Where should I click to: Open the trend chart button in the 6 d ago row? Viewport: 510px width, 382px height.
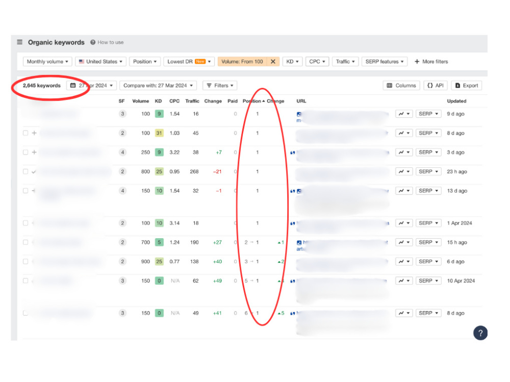(x=404, y=262)
